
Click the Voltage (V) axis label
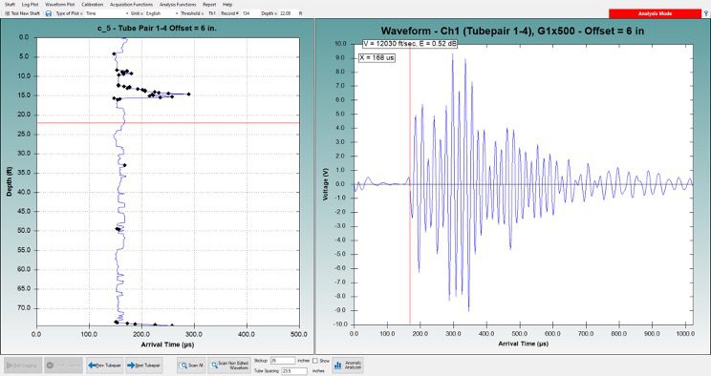point(325,184)
